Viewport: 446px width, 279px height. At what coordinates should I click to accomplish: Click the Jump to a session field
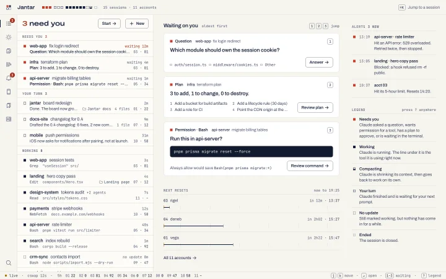[x=419, y=7]
